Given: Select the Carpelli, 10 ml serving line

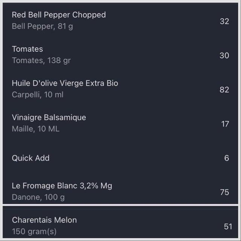Looking at the screenshot, I should [38, 95].
